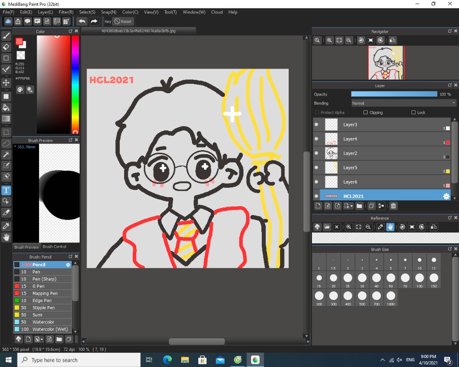Hide Layer2 visibility
This screenshot has height=367, width=459.
click(316, 153)
